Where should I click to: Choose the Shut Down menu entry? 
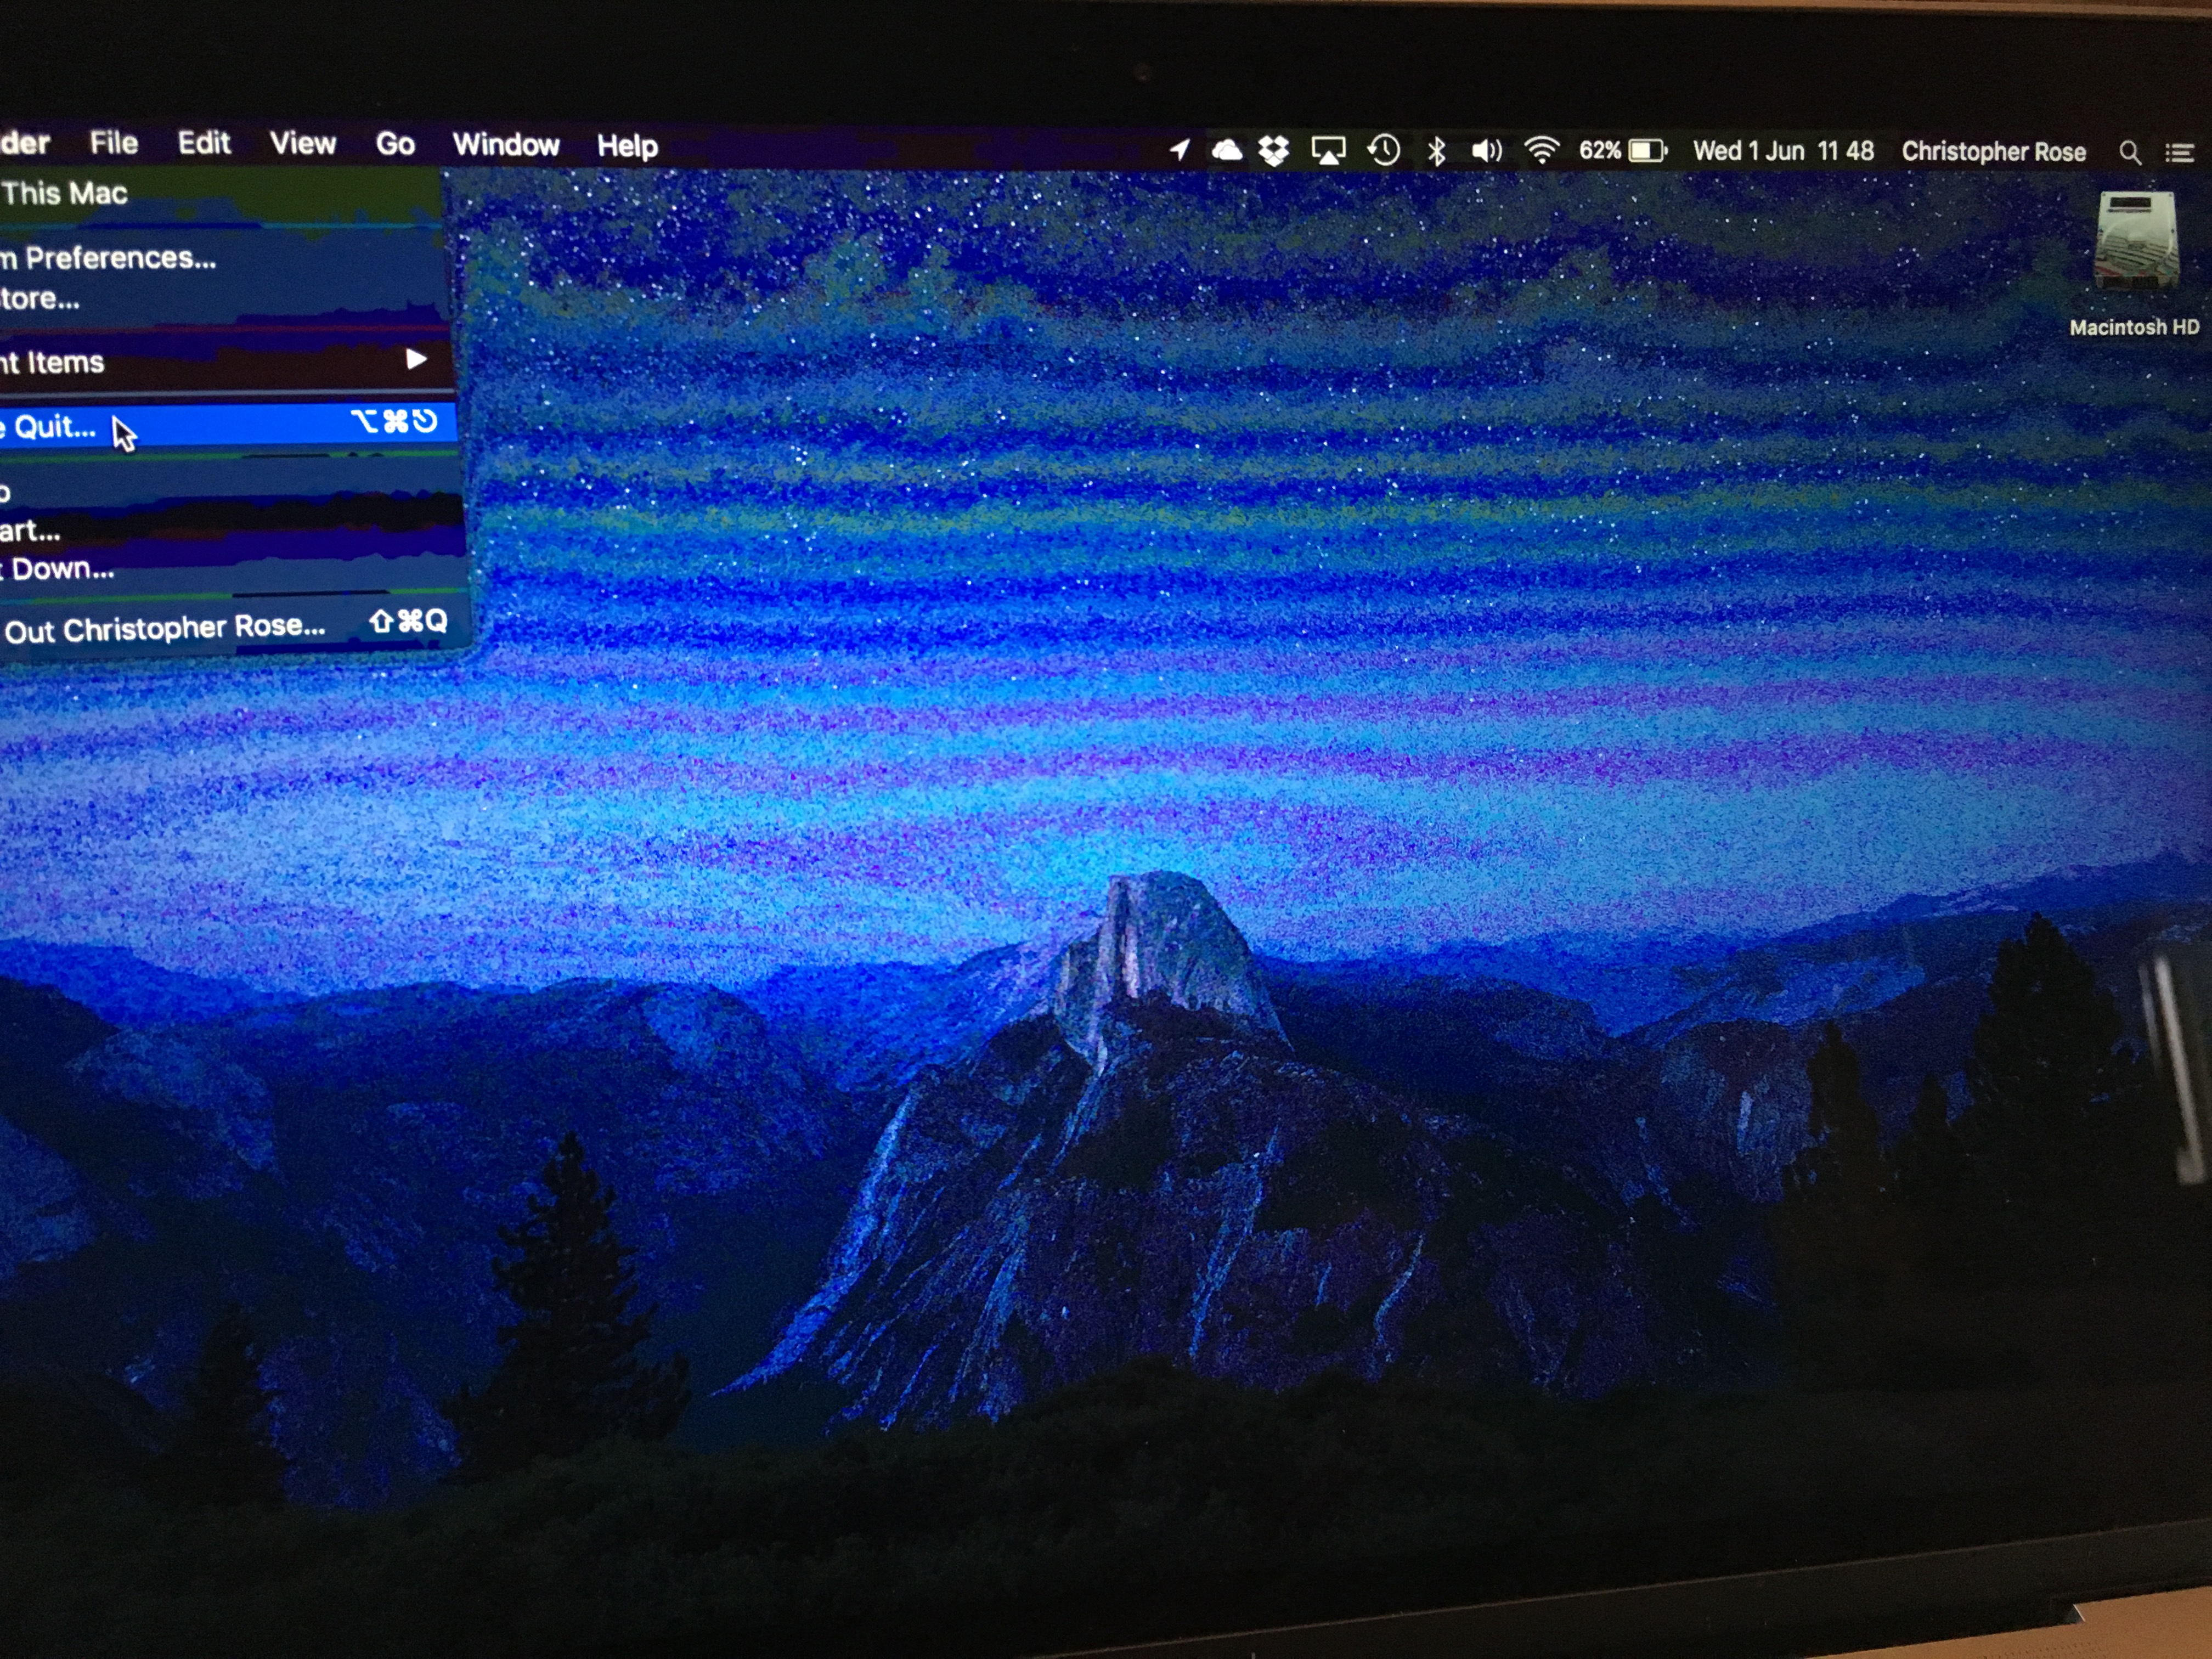[x=62, y=569]
